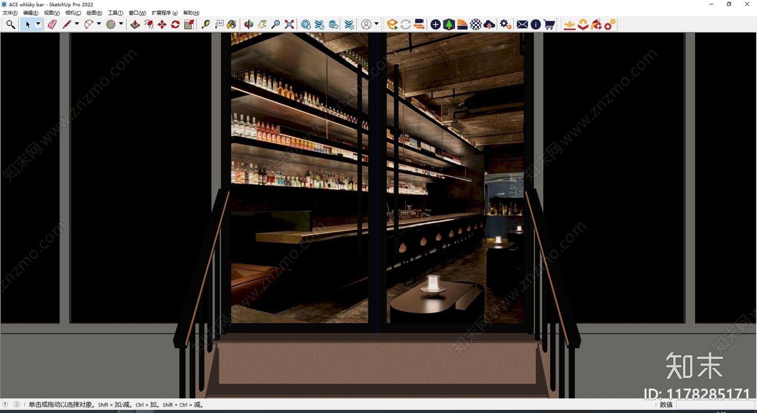
Task: Click the red lifebuoy plugin icon
Action: point(597,25)
